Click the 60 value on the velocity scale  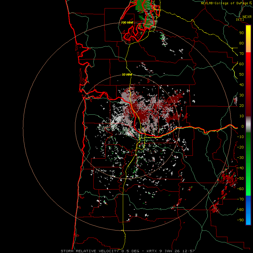(241, 64)
